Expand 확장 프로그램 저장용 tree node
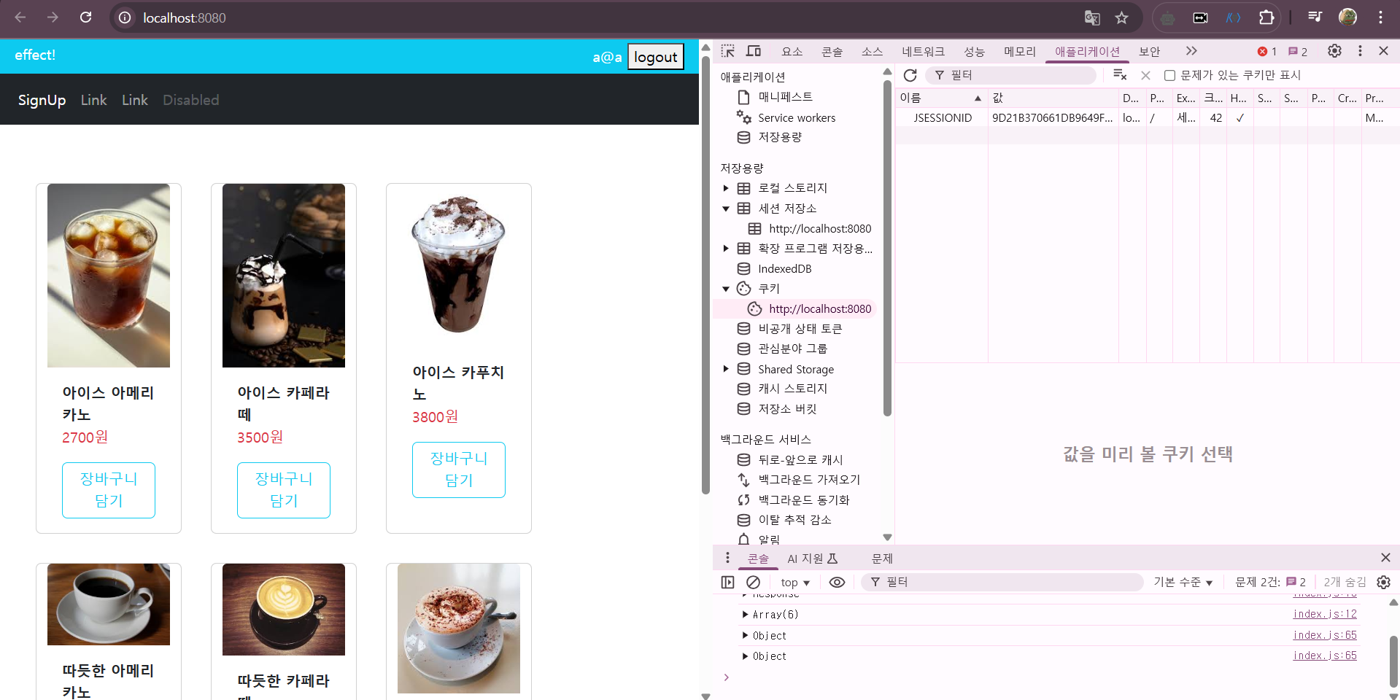 (726, 249)
